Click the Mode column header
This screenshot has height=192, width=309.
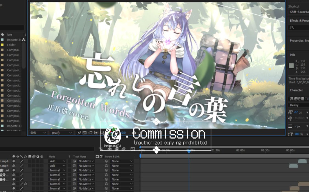coord(52,157)
